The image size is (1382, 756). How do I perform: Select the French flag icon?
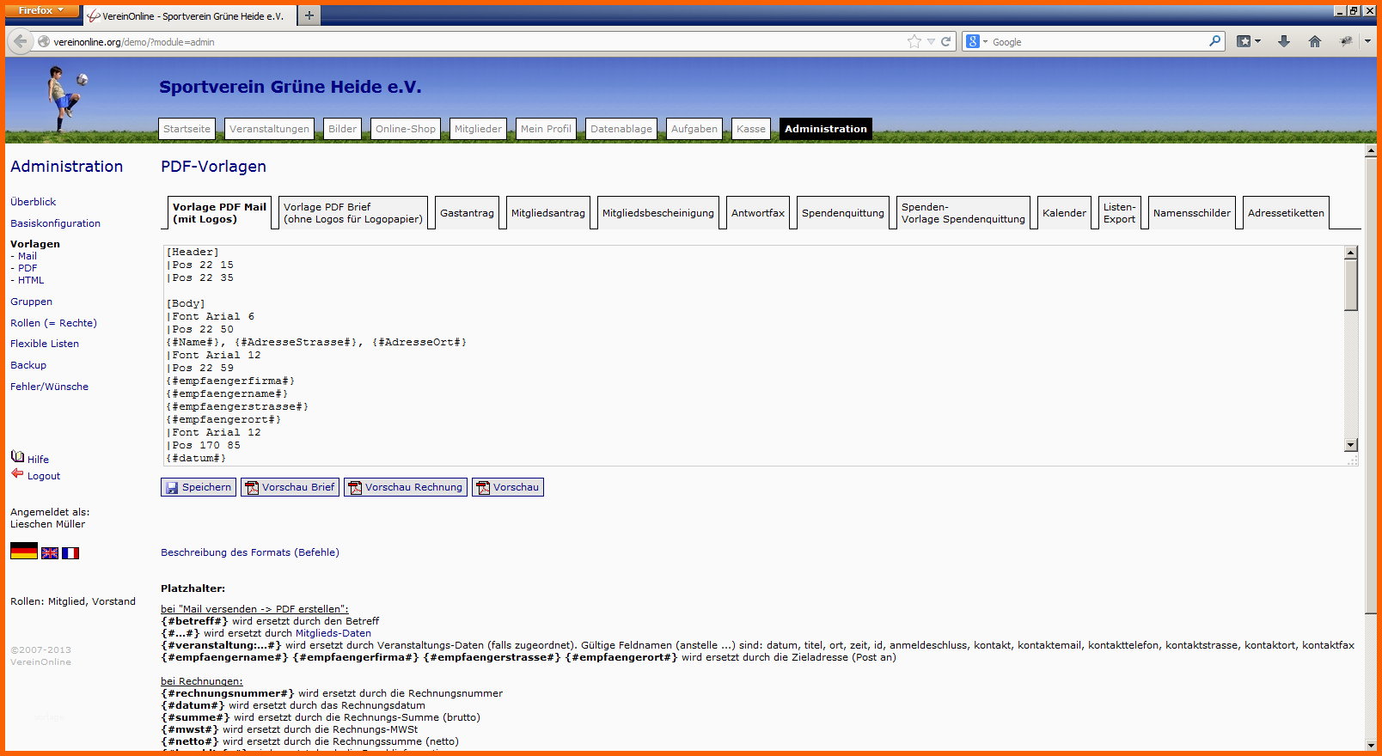70,553
